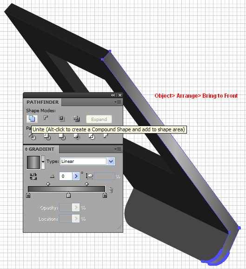Viewport: 246px width, 269px height.
Task: Expand gradient swatch presets arrow
Action: pyautogui.click(x=43, y=162)
